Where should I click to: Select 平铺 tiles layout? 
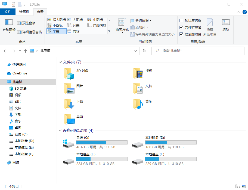57,31
